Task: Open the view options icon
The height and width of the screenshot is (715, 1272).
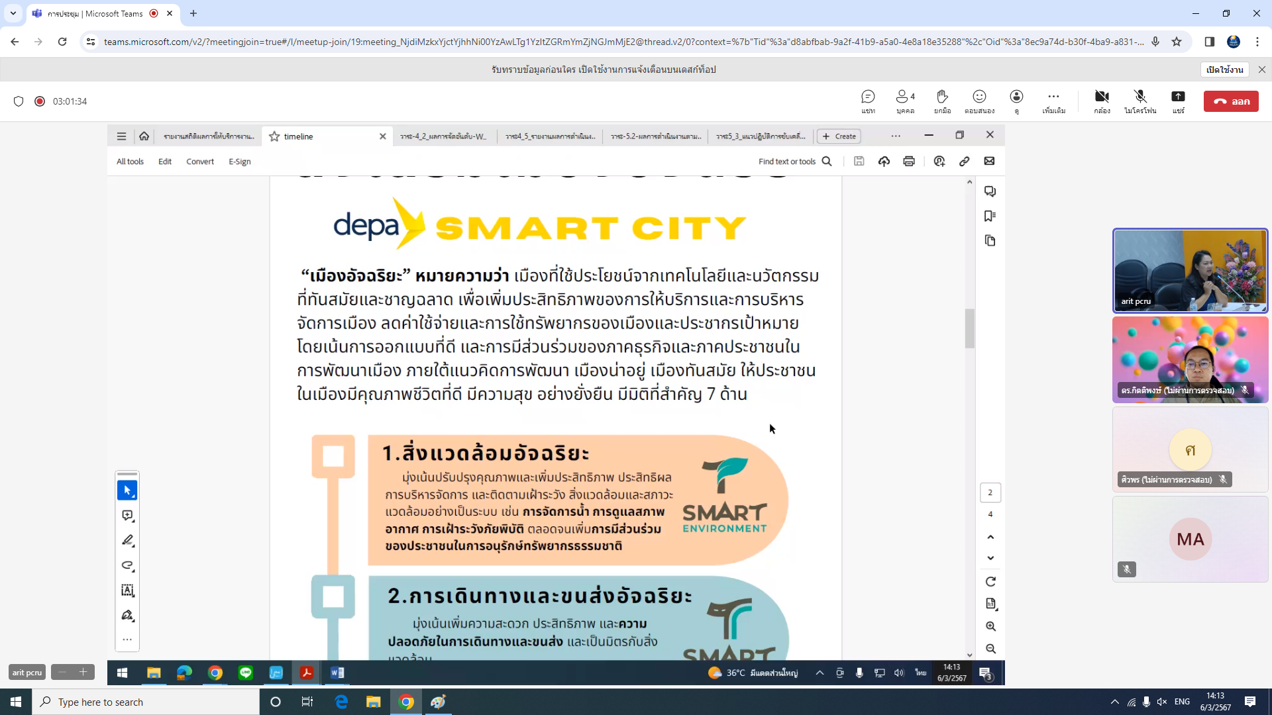Action: coord(1016,101)
